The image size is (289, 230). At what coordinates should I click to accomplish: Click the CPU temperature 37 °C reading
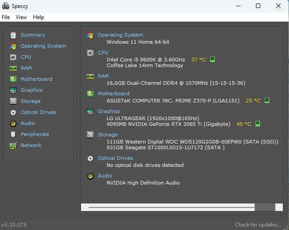[x=198, y=60]
